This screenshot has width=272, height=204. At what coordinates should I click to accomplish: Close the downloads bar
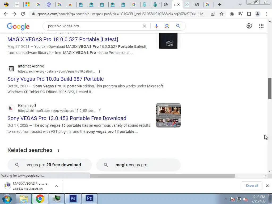[x=267, y=186]
